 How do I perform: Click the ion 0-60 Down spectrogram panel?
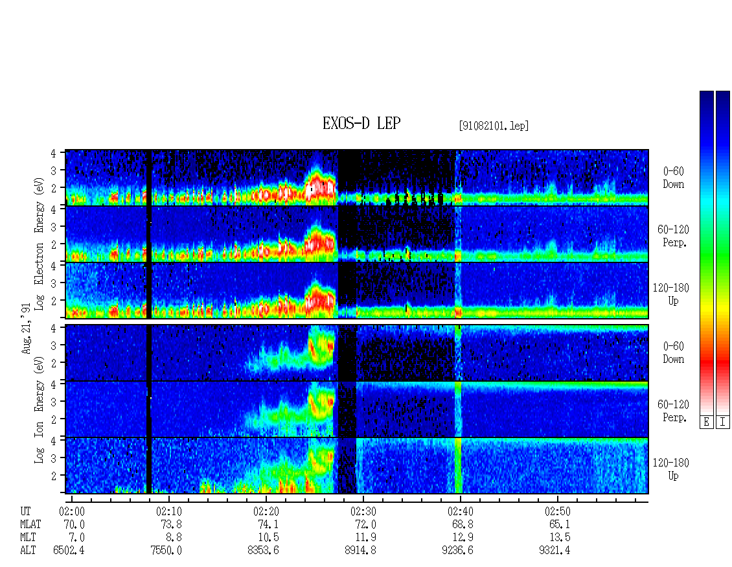point(357,353)
